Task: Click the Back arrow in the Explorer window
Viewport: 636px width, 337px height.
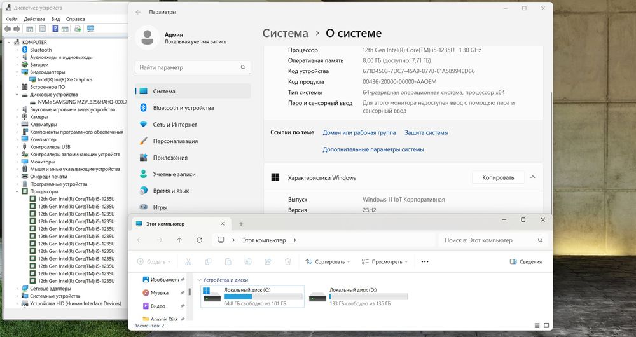Action: [x=140, y=240]
